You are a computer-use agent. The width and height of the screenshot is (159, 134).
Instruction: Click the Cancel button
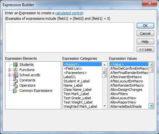(145, 33)
